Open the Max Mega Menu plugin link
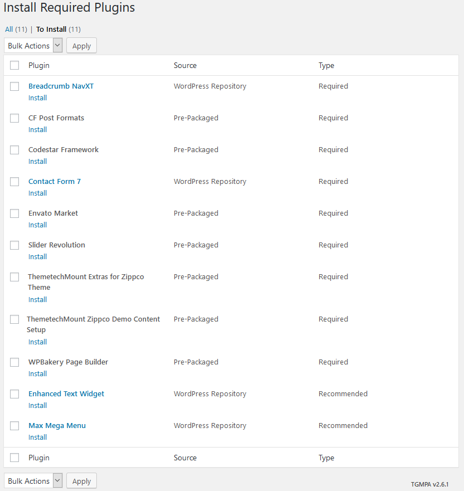464x491 pixels. click(57, 426)
